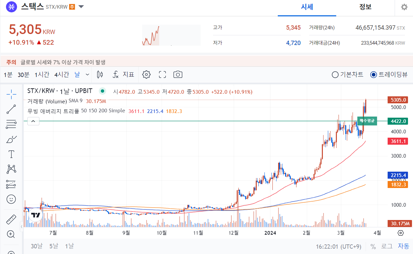Click the 거래대금 233,544,745,968 value
The width and height of the screenshot is (413, 254).
(x=377, y=43)
